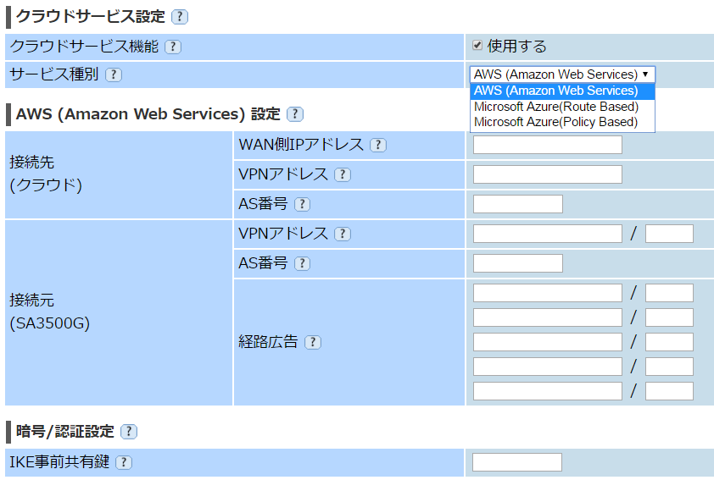Click help icon next to サービス種別
Image resolution: width=714 pixels, height=480 pixels.
point(114,74)
